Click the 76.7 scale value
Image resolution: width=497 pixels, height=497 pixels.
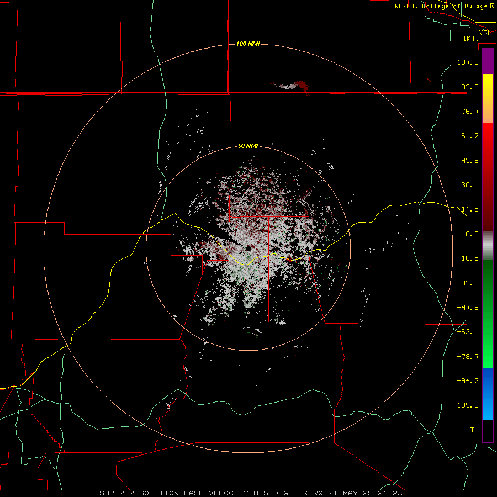point(470,111)
